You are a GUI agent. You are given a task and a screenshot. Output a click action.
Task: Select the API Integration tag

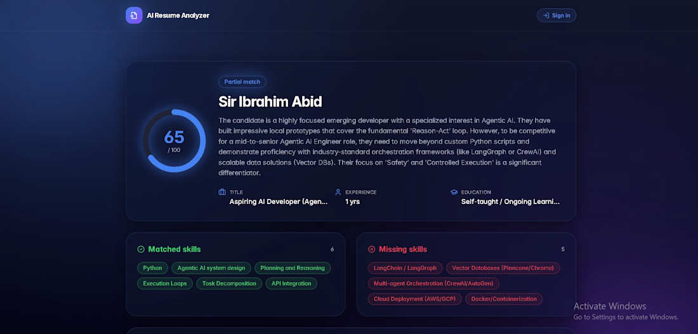pyautogui.click(x=292, y=283)
